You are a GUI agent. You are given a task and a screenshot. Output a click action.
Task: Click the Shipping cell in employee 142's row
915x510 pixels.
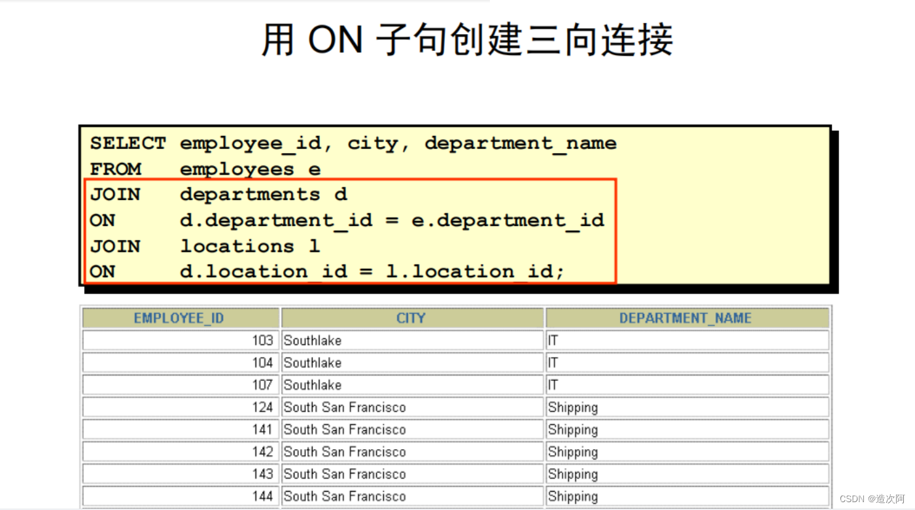pos(687,452)
